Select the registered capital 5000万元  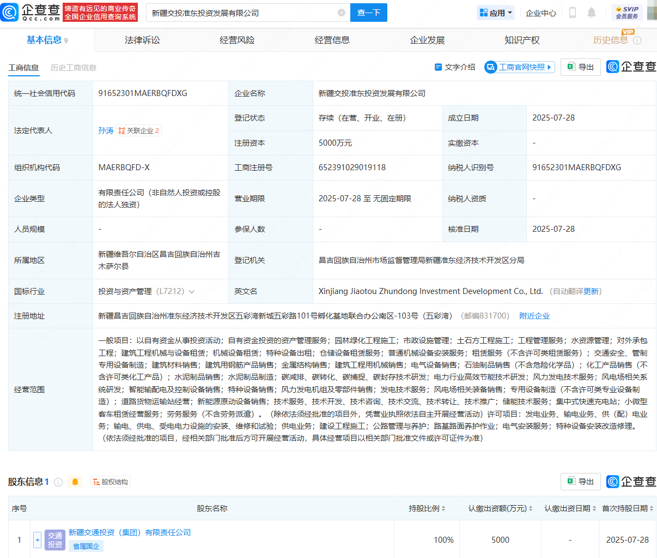tap(335, 143)
